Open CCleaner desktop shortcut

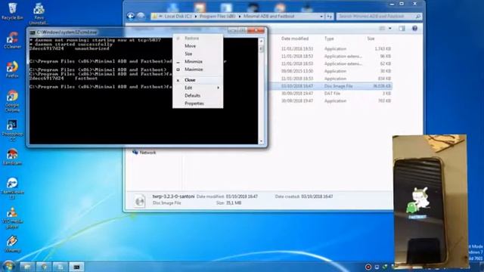pyautogui.click(x=12, y=40)
